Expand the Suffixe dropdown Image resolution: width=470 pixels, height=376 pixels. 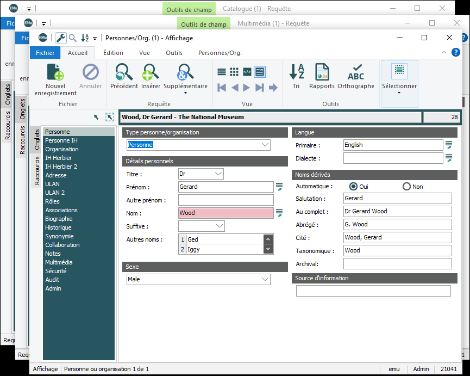click(x=220, y=226)
